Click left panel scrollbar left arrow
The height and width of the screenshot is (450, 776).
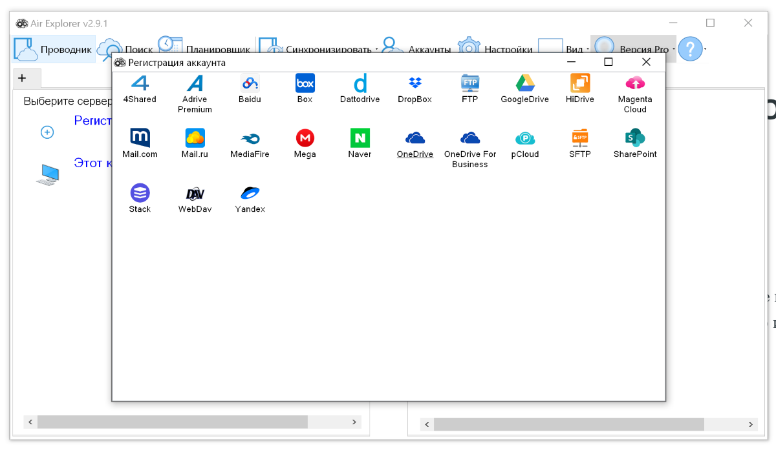(30, 422)
